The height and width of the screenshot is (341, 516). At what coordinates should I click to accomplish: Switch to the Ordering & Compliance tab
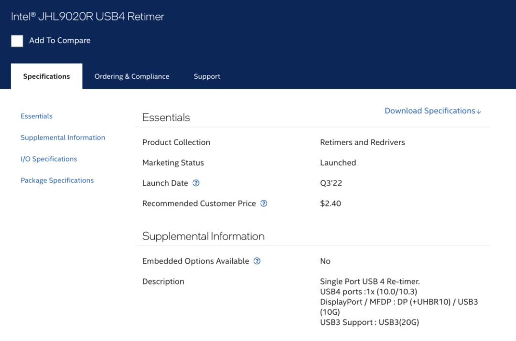[132, 76]
